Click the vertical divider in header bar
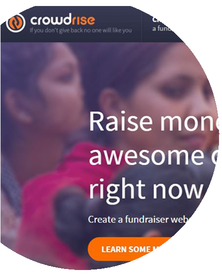222x275 pixels. tap(141, 24)
